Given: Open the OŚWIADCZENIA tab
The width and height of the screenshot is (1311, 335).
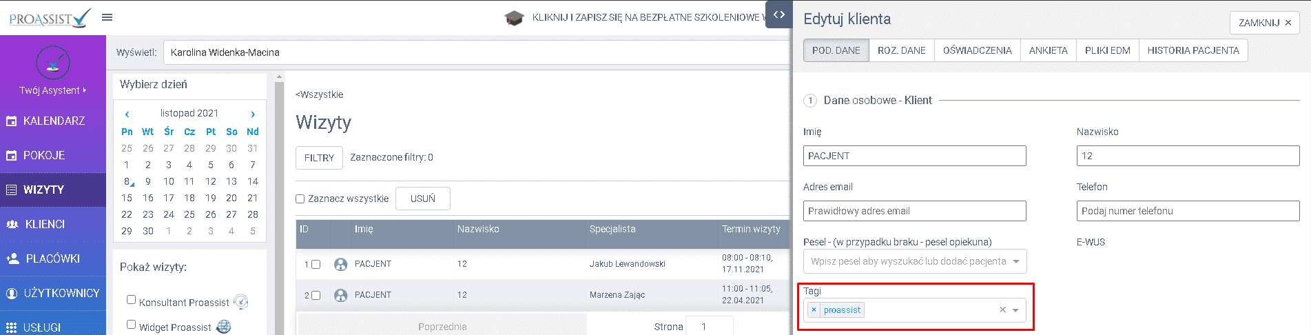Looking at the screenshot, I should click(x=977, y=50).
